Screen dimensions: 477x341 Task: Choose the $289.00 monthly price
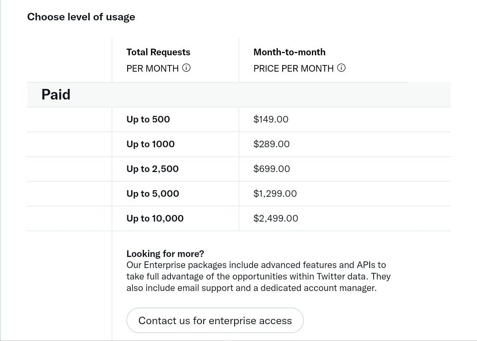click(271, 144)
